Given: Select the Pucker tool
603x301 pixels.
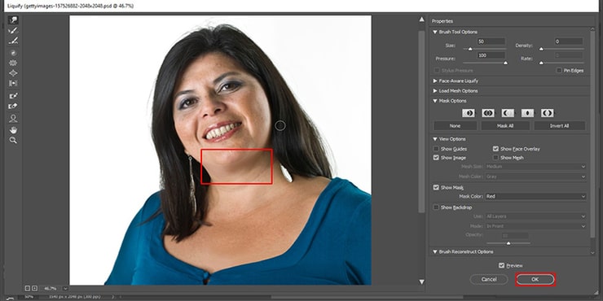Looking at the screenshot, I should [x=13, y=63].
